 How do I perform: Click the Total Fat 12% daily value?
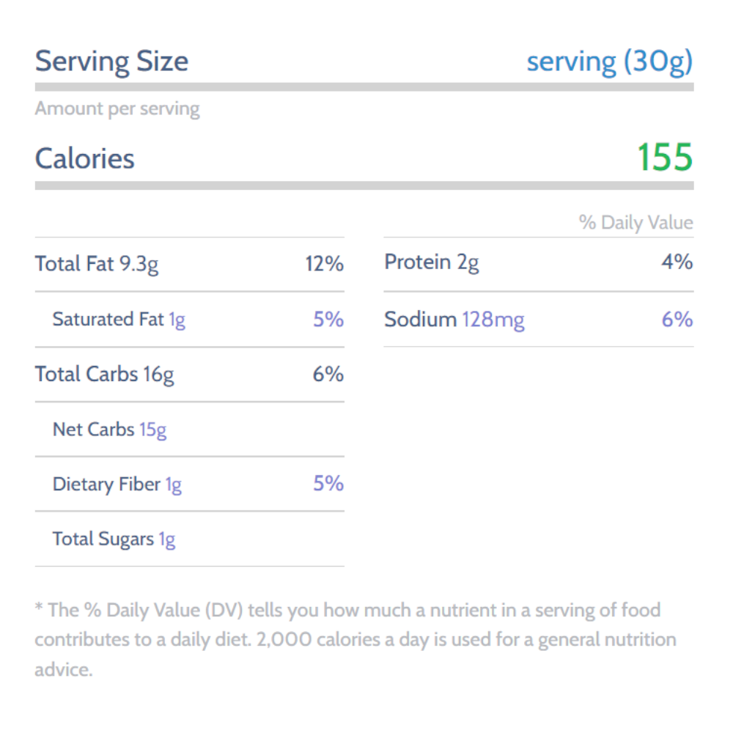324,264
